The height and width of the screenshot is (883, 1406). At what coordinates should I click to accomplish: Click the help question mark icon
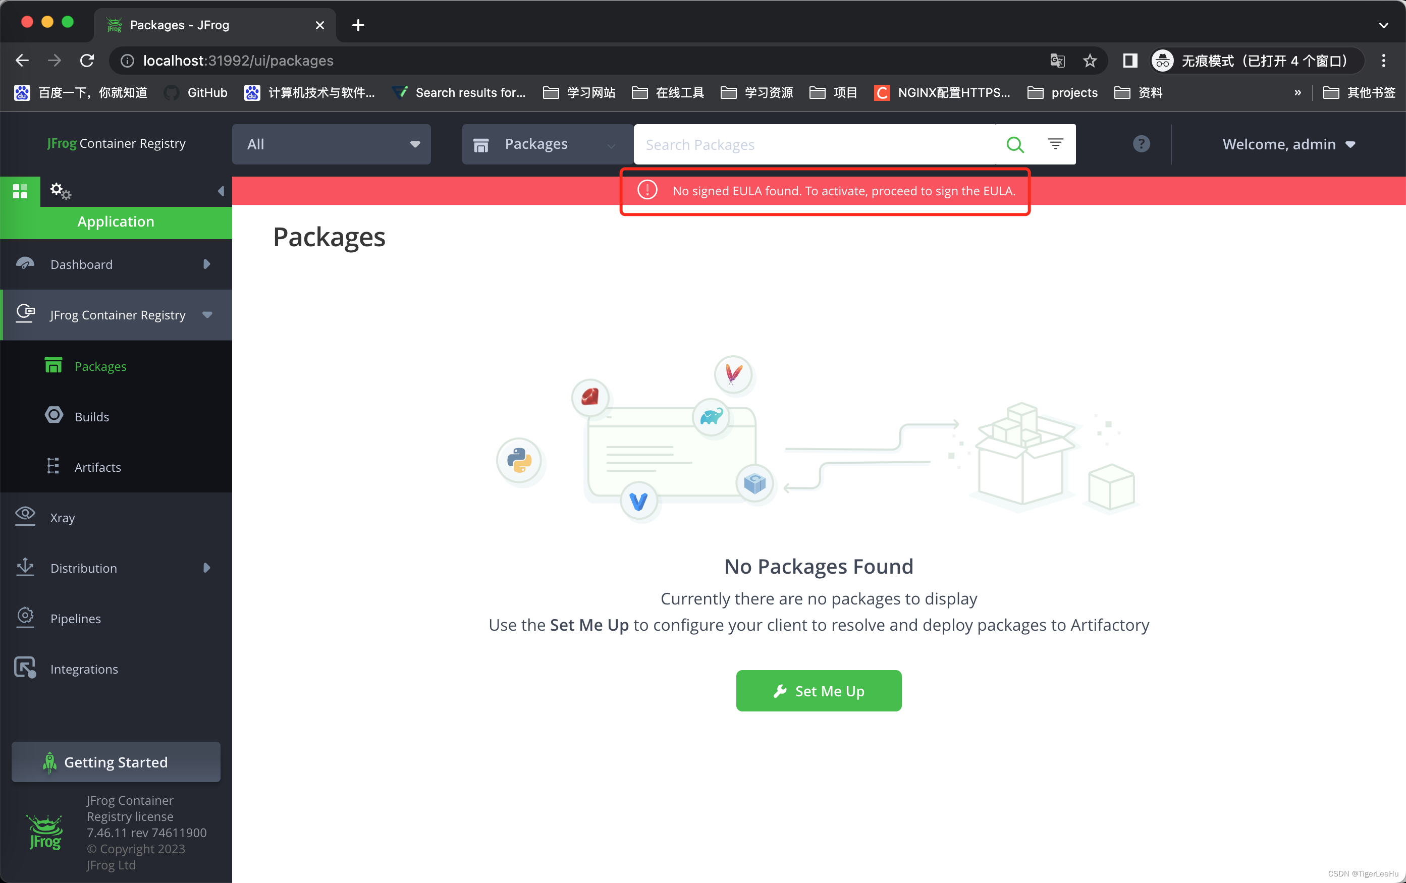pos(1141,144)
